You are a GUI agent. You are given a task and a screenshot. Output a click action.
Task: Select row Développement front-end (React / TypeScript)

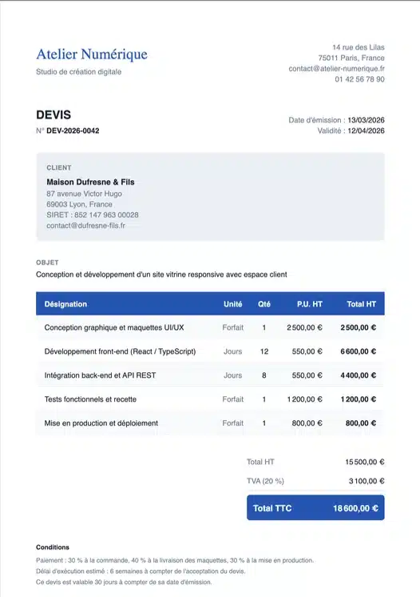coord(210,351)
